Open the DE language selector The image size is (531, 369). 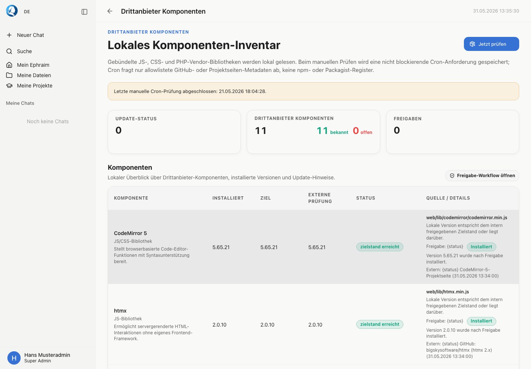tap(27, 12)
